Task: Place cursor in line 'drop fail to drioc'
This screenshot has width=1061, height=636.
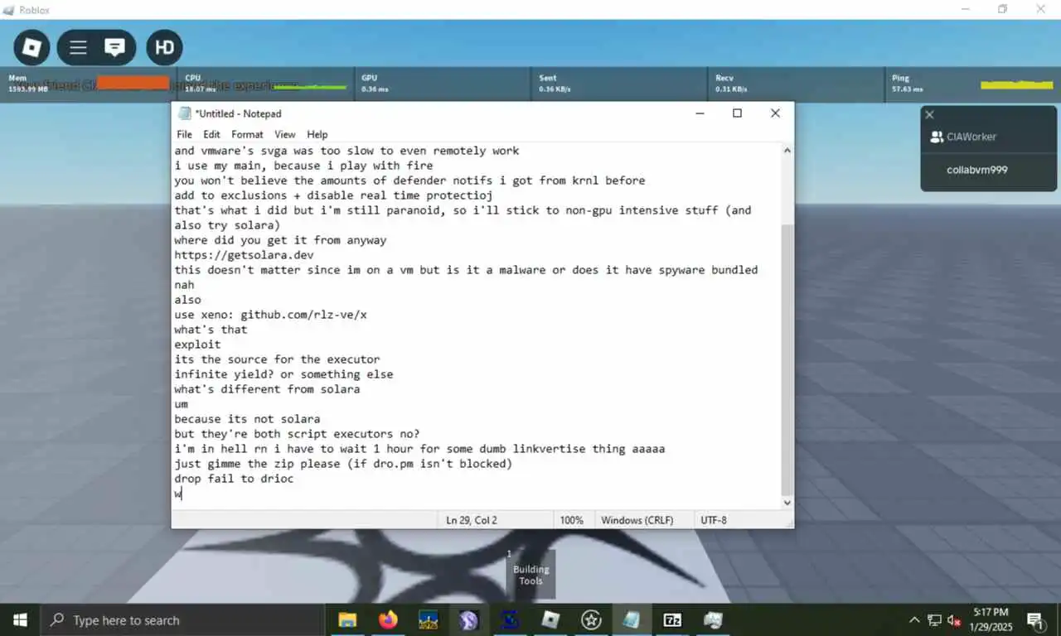Action: click(234, 479)
